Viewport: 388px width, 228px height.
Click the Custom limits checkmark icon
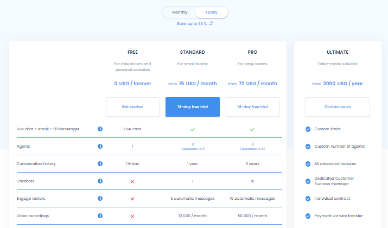point(308,129)
